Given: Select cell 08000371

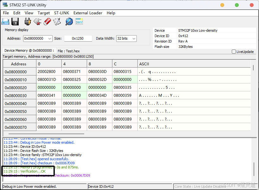Looking at the screenshot, I should (74, 72).
